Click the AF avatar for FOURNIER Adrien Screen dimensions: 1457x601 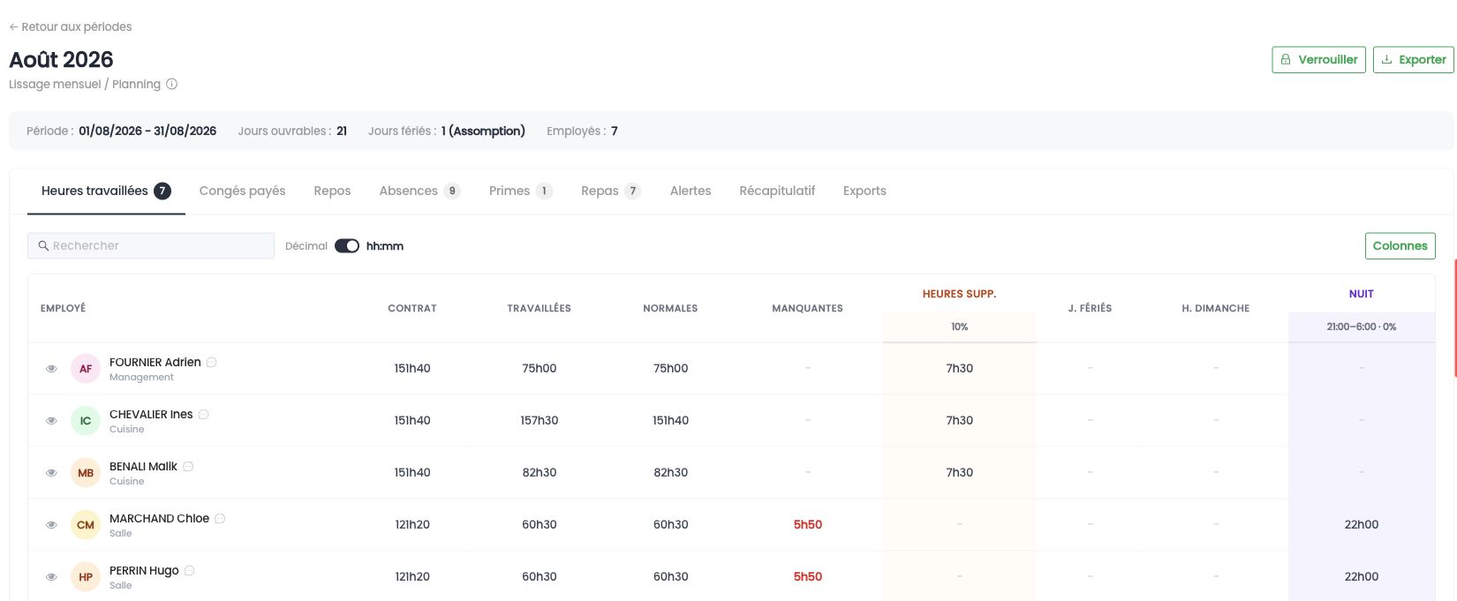point(86,369)
